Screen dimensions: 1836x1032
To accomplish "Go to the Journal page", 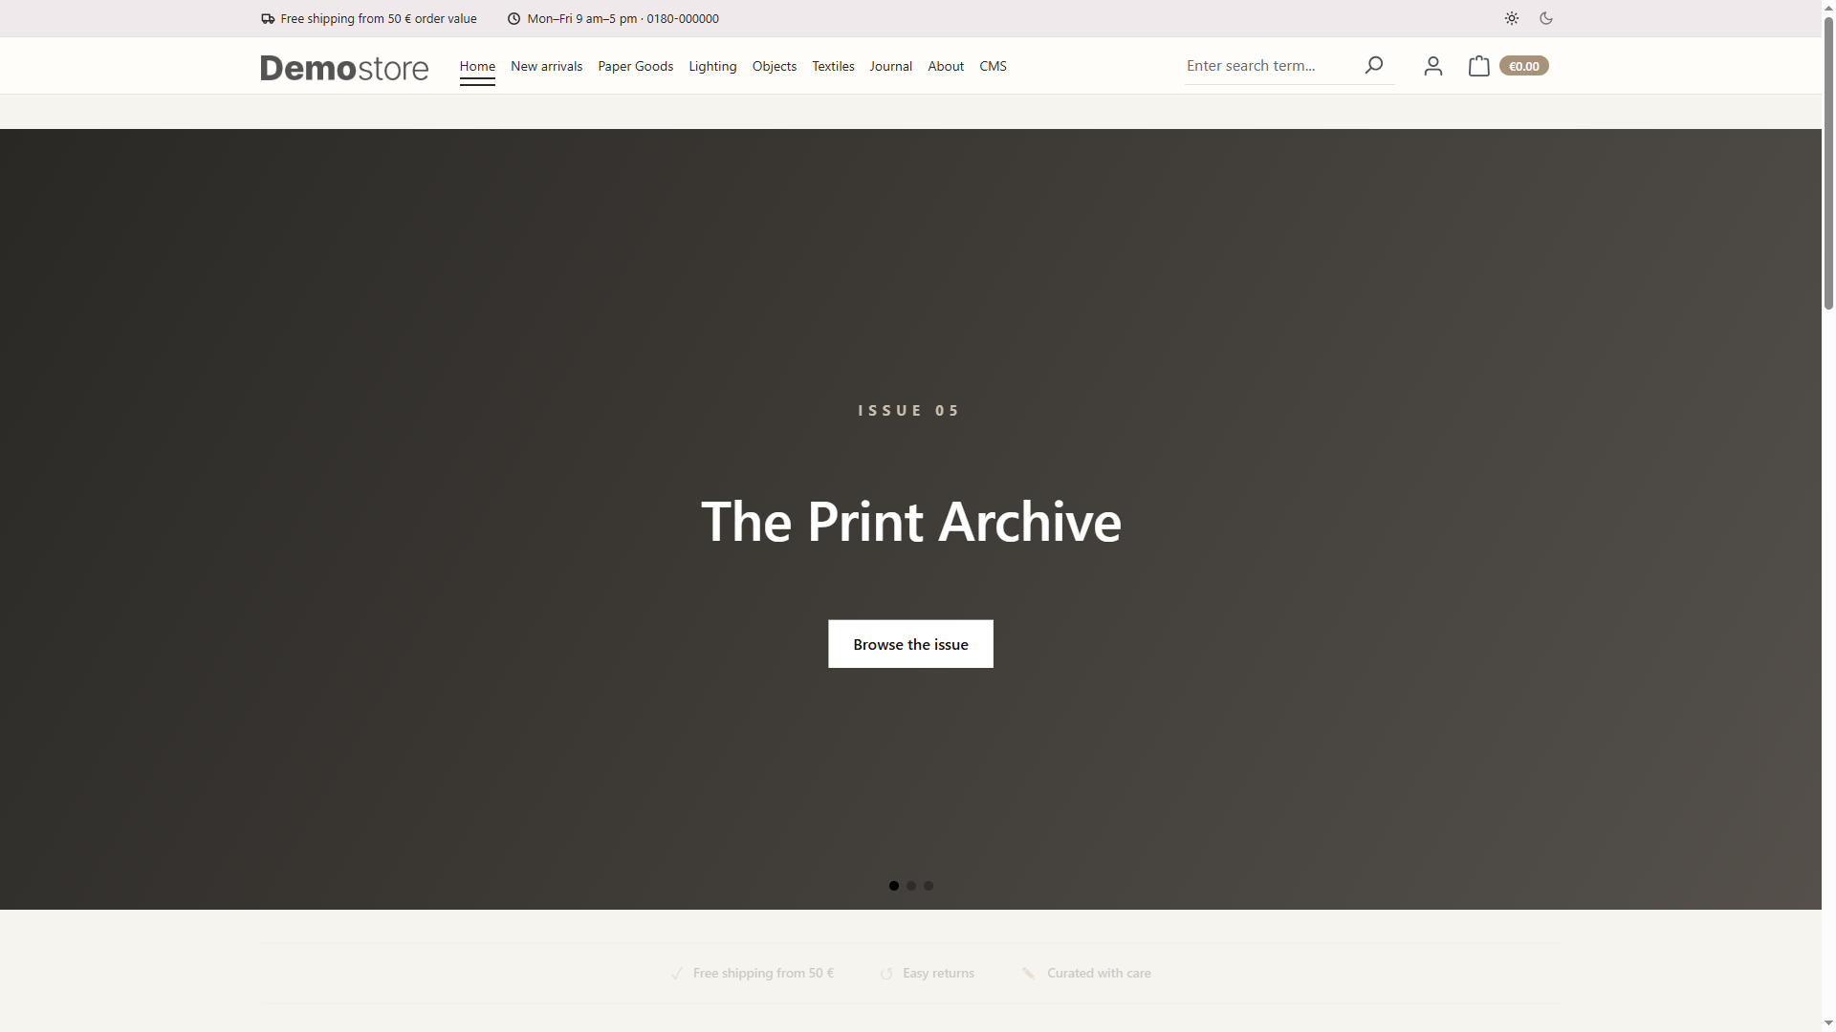I will tap(890, 66).
